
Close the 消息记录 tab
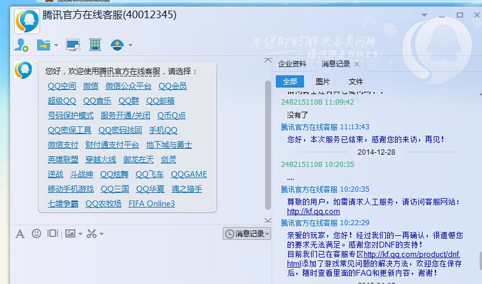pos(356,64)
